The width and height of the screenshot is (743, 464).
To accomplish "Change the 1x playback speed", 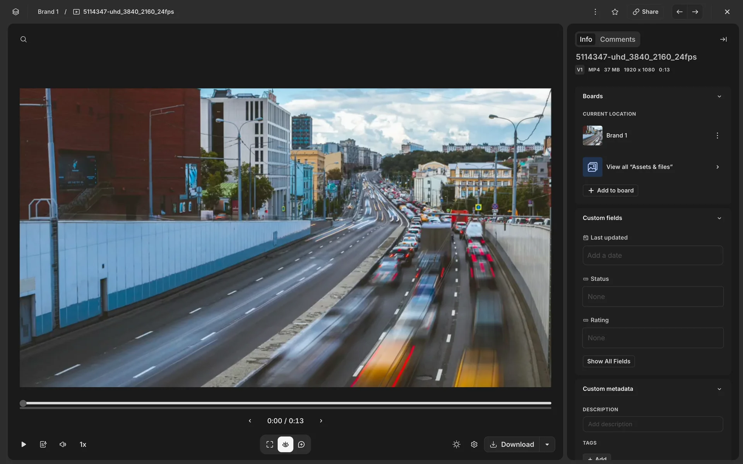I will 83,444.
